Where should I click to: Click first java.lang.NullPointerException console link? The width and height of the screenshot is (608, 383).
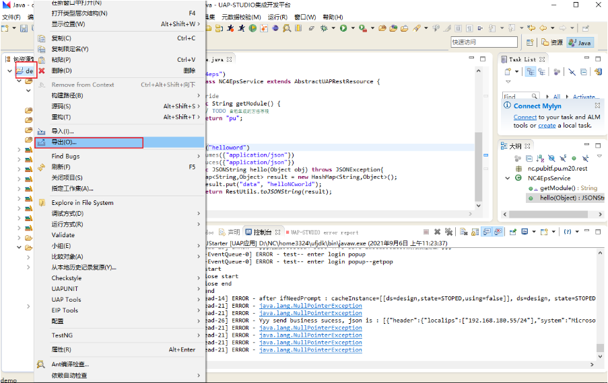pos(310,306)
